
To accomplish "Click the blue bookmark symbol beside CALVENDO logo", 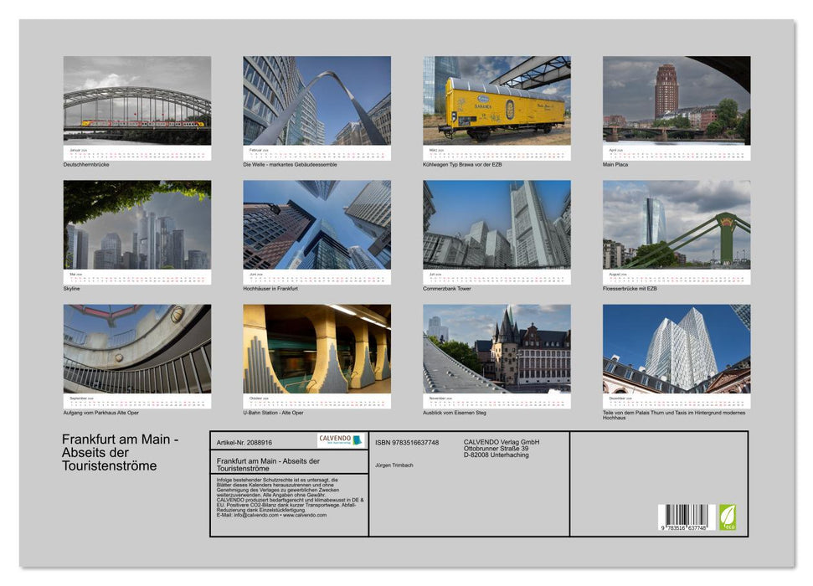I will 358,438.
